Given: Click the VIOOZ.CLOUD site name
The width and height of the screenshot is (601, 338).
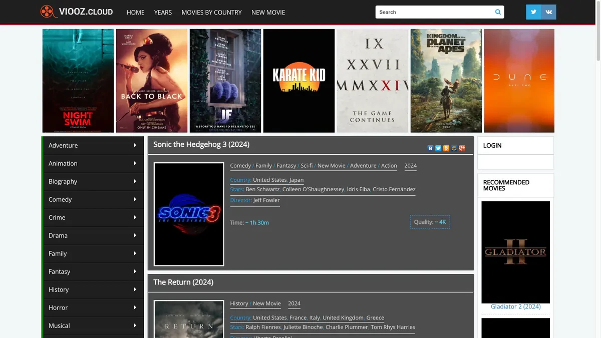Looking at the screenshot, I should (x=86, y=12).
